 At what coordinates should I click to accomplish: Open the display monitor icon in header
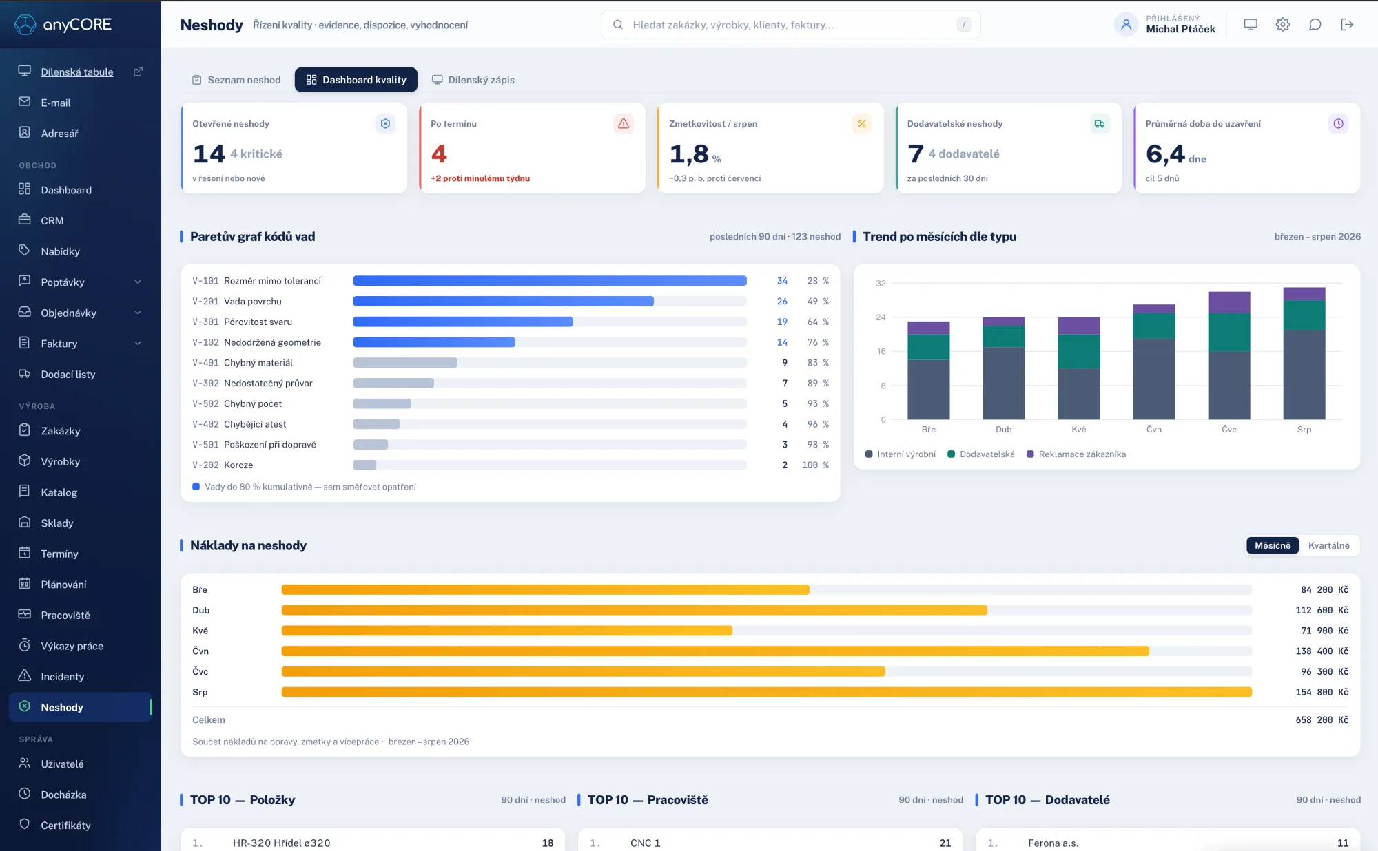[1251, 25]
